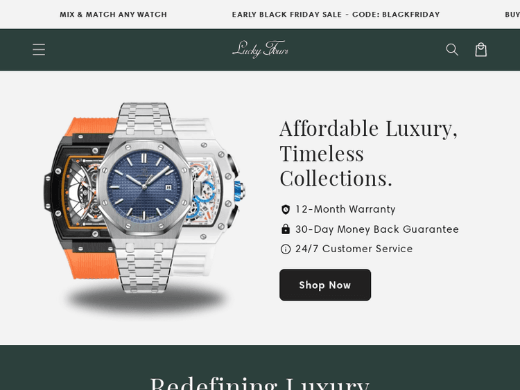Click the 24/7 Customer Service text
Image resolution: width=520 pixels, height=390 pixels.
354,249
